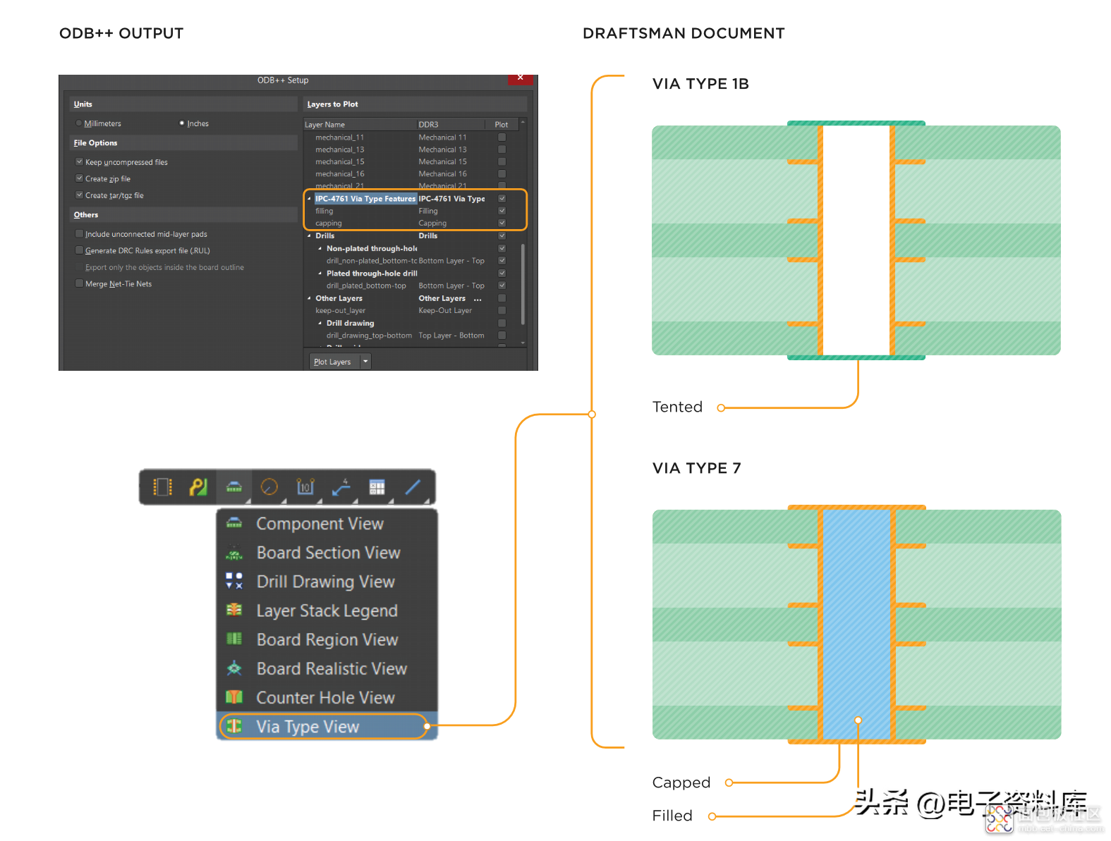The height and width of the screenshot is (841, 1111).
Task: Select the table placement toolbar icon
Action: pos(377,487)
